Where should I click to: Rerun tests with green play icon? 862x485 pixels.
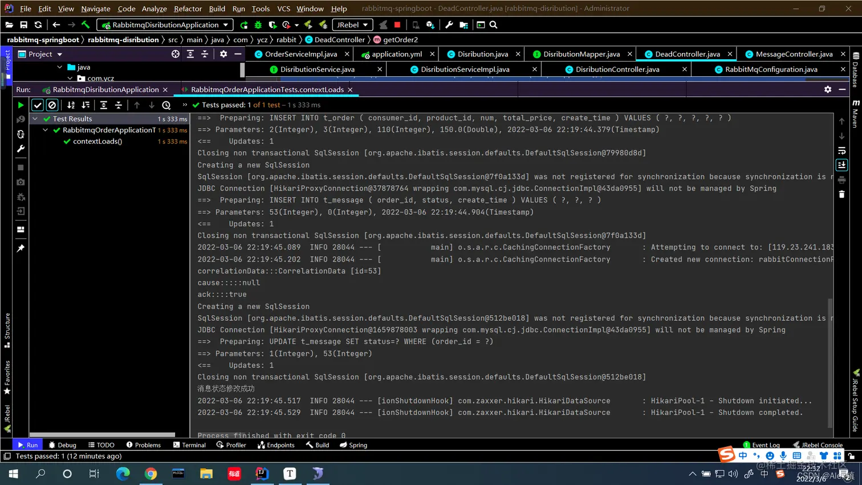click(21, 105)
